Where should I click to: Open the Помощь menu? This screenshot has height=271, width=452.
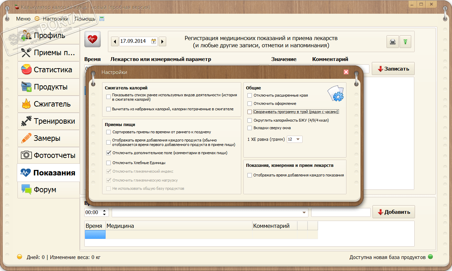[85, 19]
